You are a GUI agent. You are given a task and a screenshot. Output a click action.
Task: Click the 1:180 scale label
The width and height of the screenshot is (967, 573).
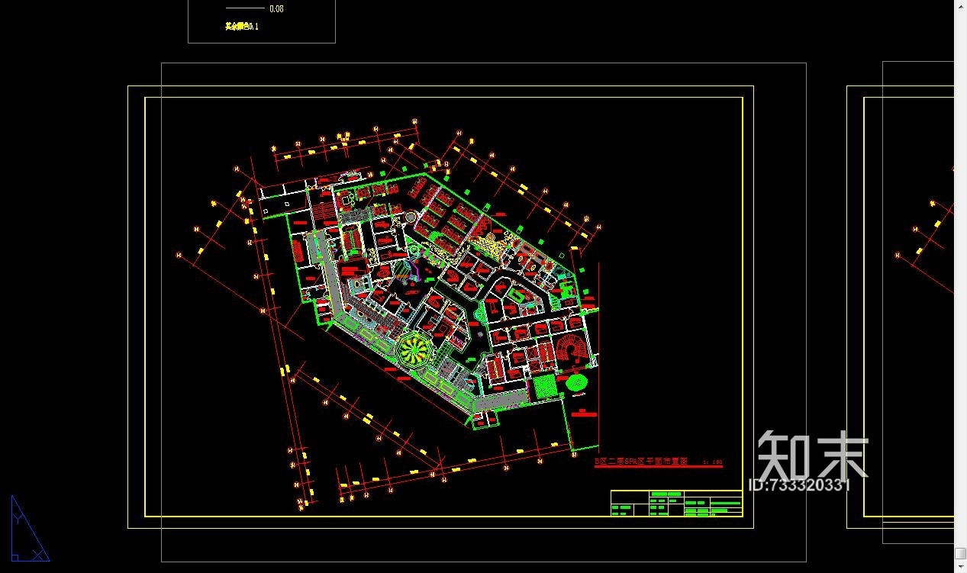point(712,462)
